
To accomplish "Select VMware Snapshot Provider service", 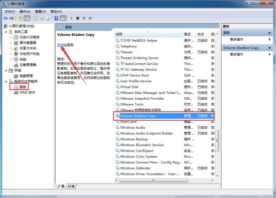I will click(x=164, y=98).
